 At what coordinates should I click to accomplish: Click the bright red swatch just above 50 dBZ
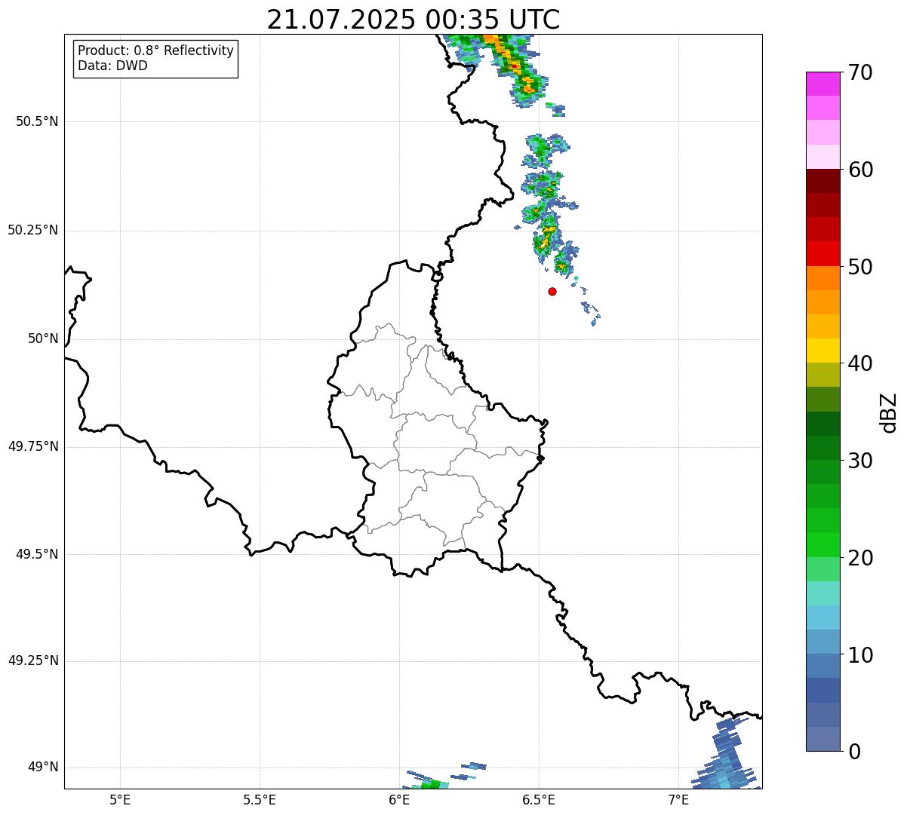822,253
